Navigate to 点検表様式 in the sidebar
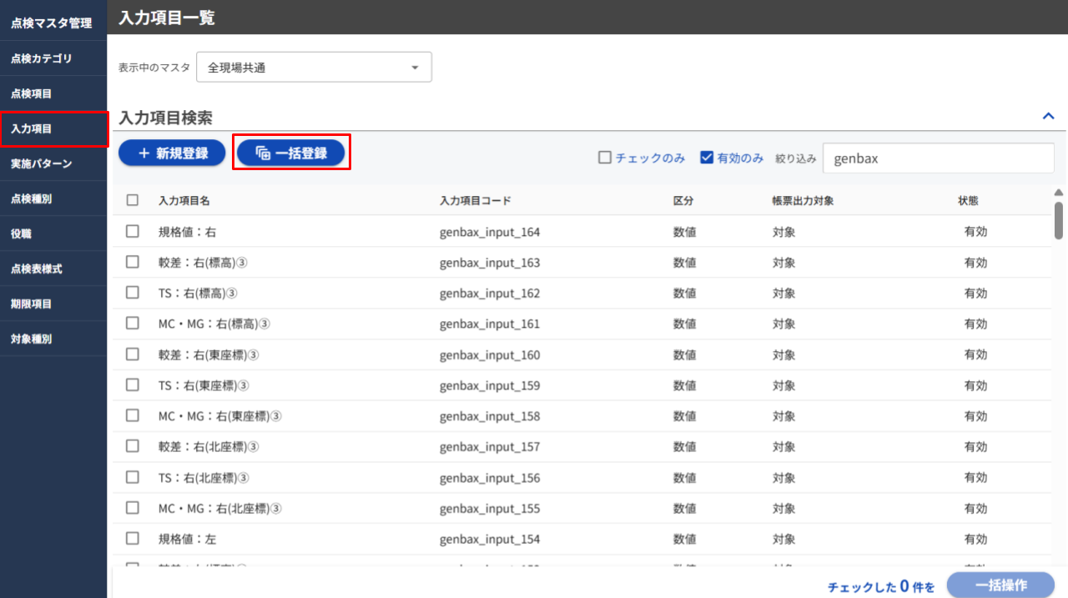Screen dimensions: 1068x598 (53, 269)
